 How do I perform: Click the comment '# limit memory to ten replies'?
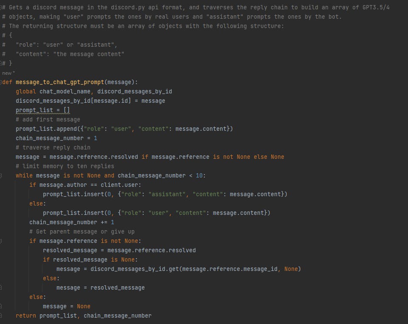coord(65,166)
